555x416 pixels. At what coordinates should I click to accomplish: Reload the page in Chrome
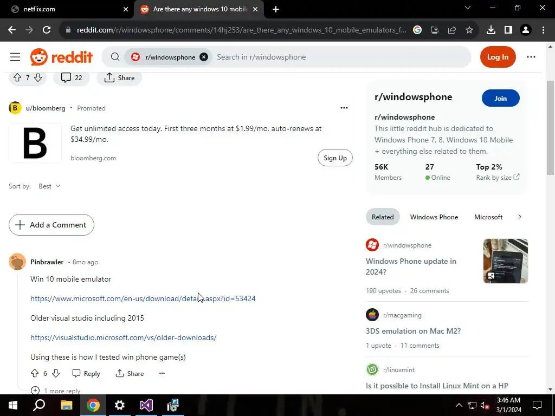[x=47, y=30]
